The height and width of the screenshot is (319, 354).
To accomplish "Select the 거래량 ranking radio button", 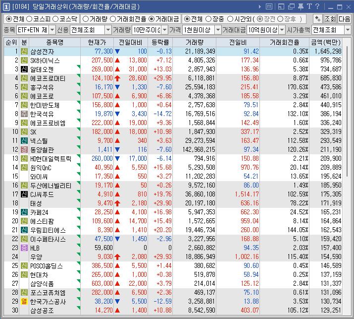I will click(x=86, y=19).
